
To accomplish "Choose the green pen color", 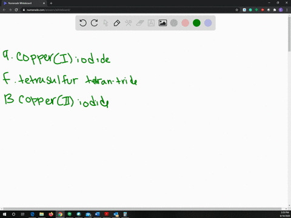I will (x=196, y=23).
